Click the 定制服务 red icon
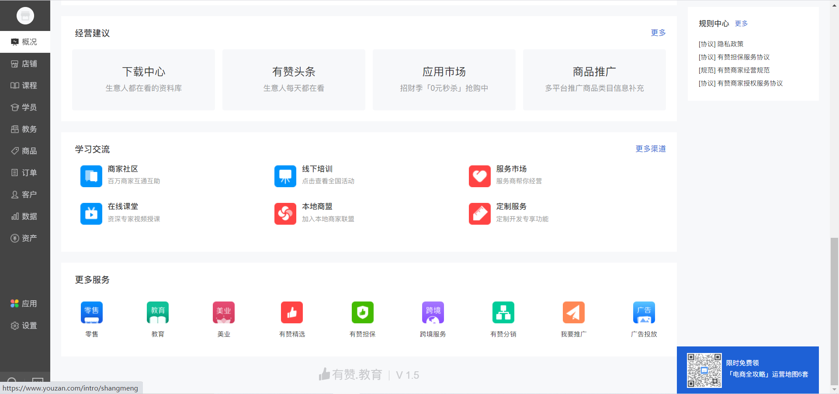The height and width of the screenshot is (394, 839). [480, 213]
